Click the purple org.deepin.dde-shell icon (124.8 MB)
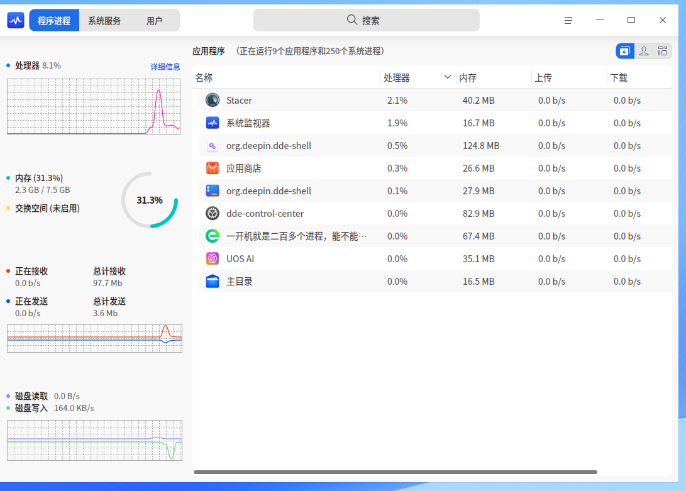This screenshot has height=491, width=686. point(213,146)
